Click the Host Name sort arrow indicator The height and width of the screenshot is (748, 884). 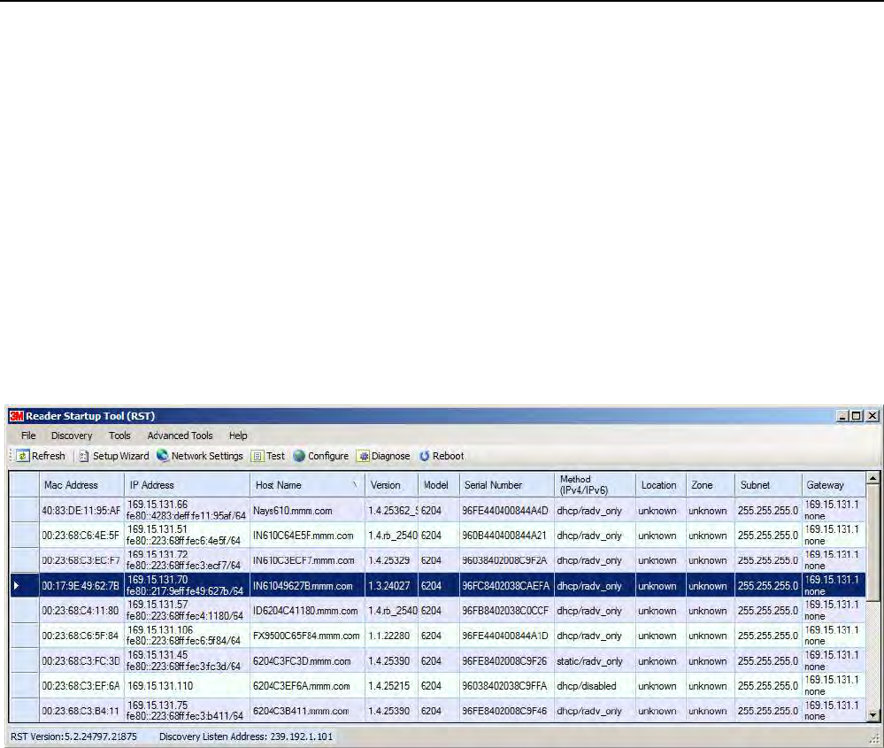tap(355, 484)
